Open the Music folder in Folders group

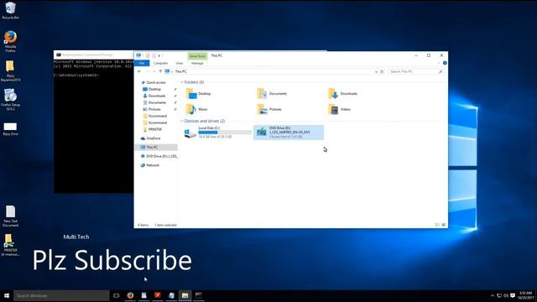click(x=197, y=109)
